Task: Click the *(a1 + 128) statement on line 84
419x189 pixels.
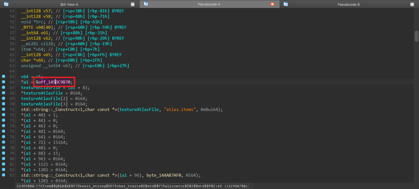Action: click(44, 181)
